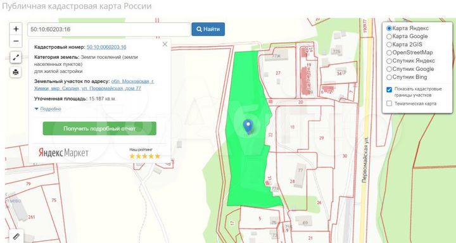
Task: Click parcel number 26 on the map
Action: pyautogui.click(x=319, y=203)
